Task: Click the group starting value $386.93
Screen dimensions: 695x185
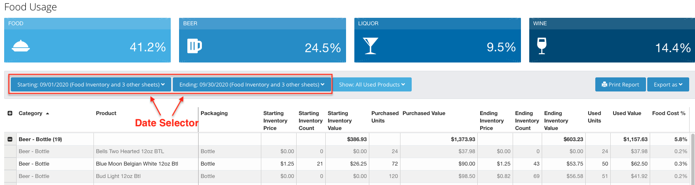Action: click(x=357, y=139)
